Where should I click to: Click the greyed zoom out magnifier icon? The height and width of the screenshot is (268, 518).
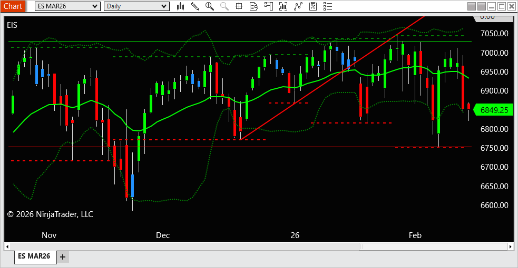pyautogui.click(x=224, y=6)
